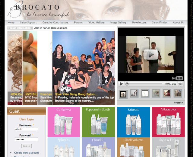Open Forums menu item
193x157 pixels.
click(x=78, y=23)
